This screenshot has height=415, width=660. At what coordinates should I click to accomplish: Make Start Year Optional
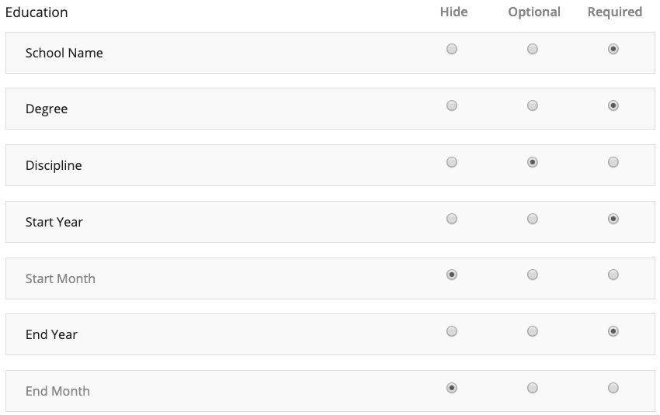click(x=533, y=219)
